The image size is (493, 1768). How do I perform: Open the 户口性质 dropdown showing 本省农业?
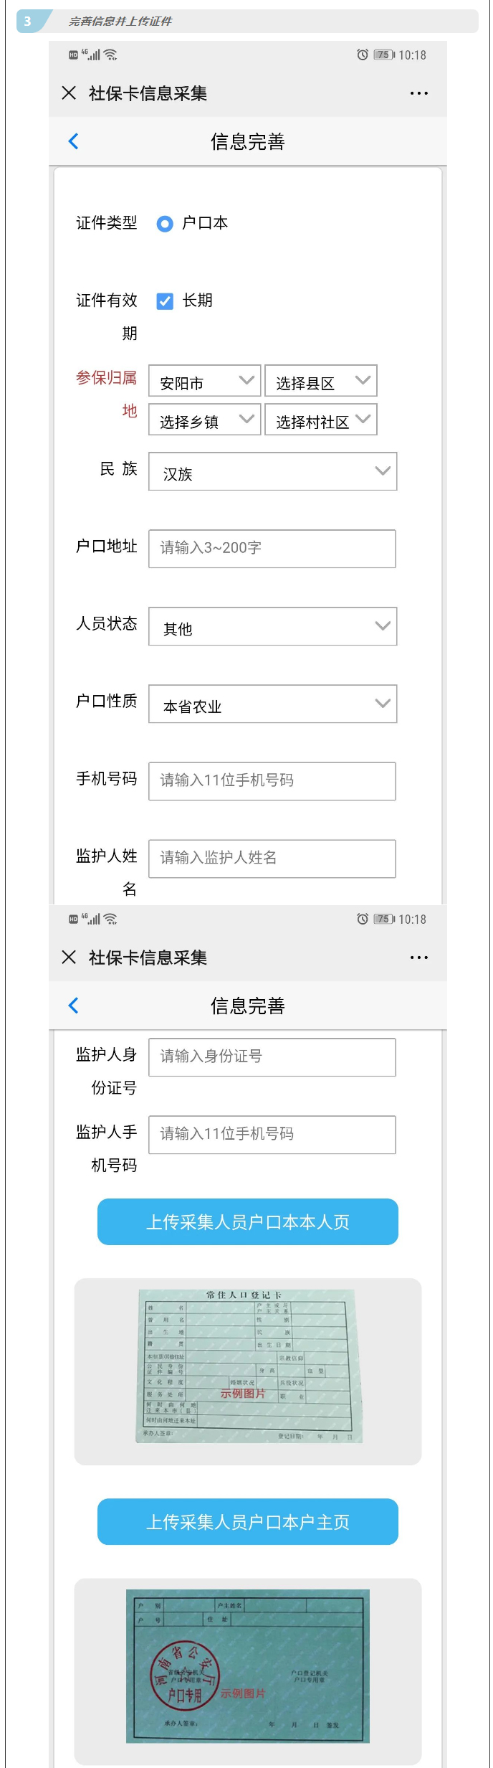(x=272, y=704)
